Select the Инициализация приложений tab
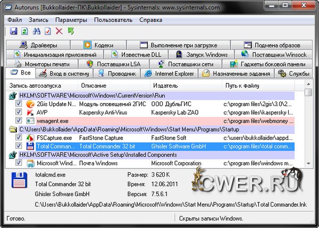 pyautogui.click(x=55, y=55)
